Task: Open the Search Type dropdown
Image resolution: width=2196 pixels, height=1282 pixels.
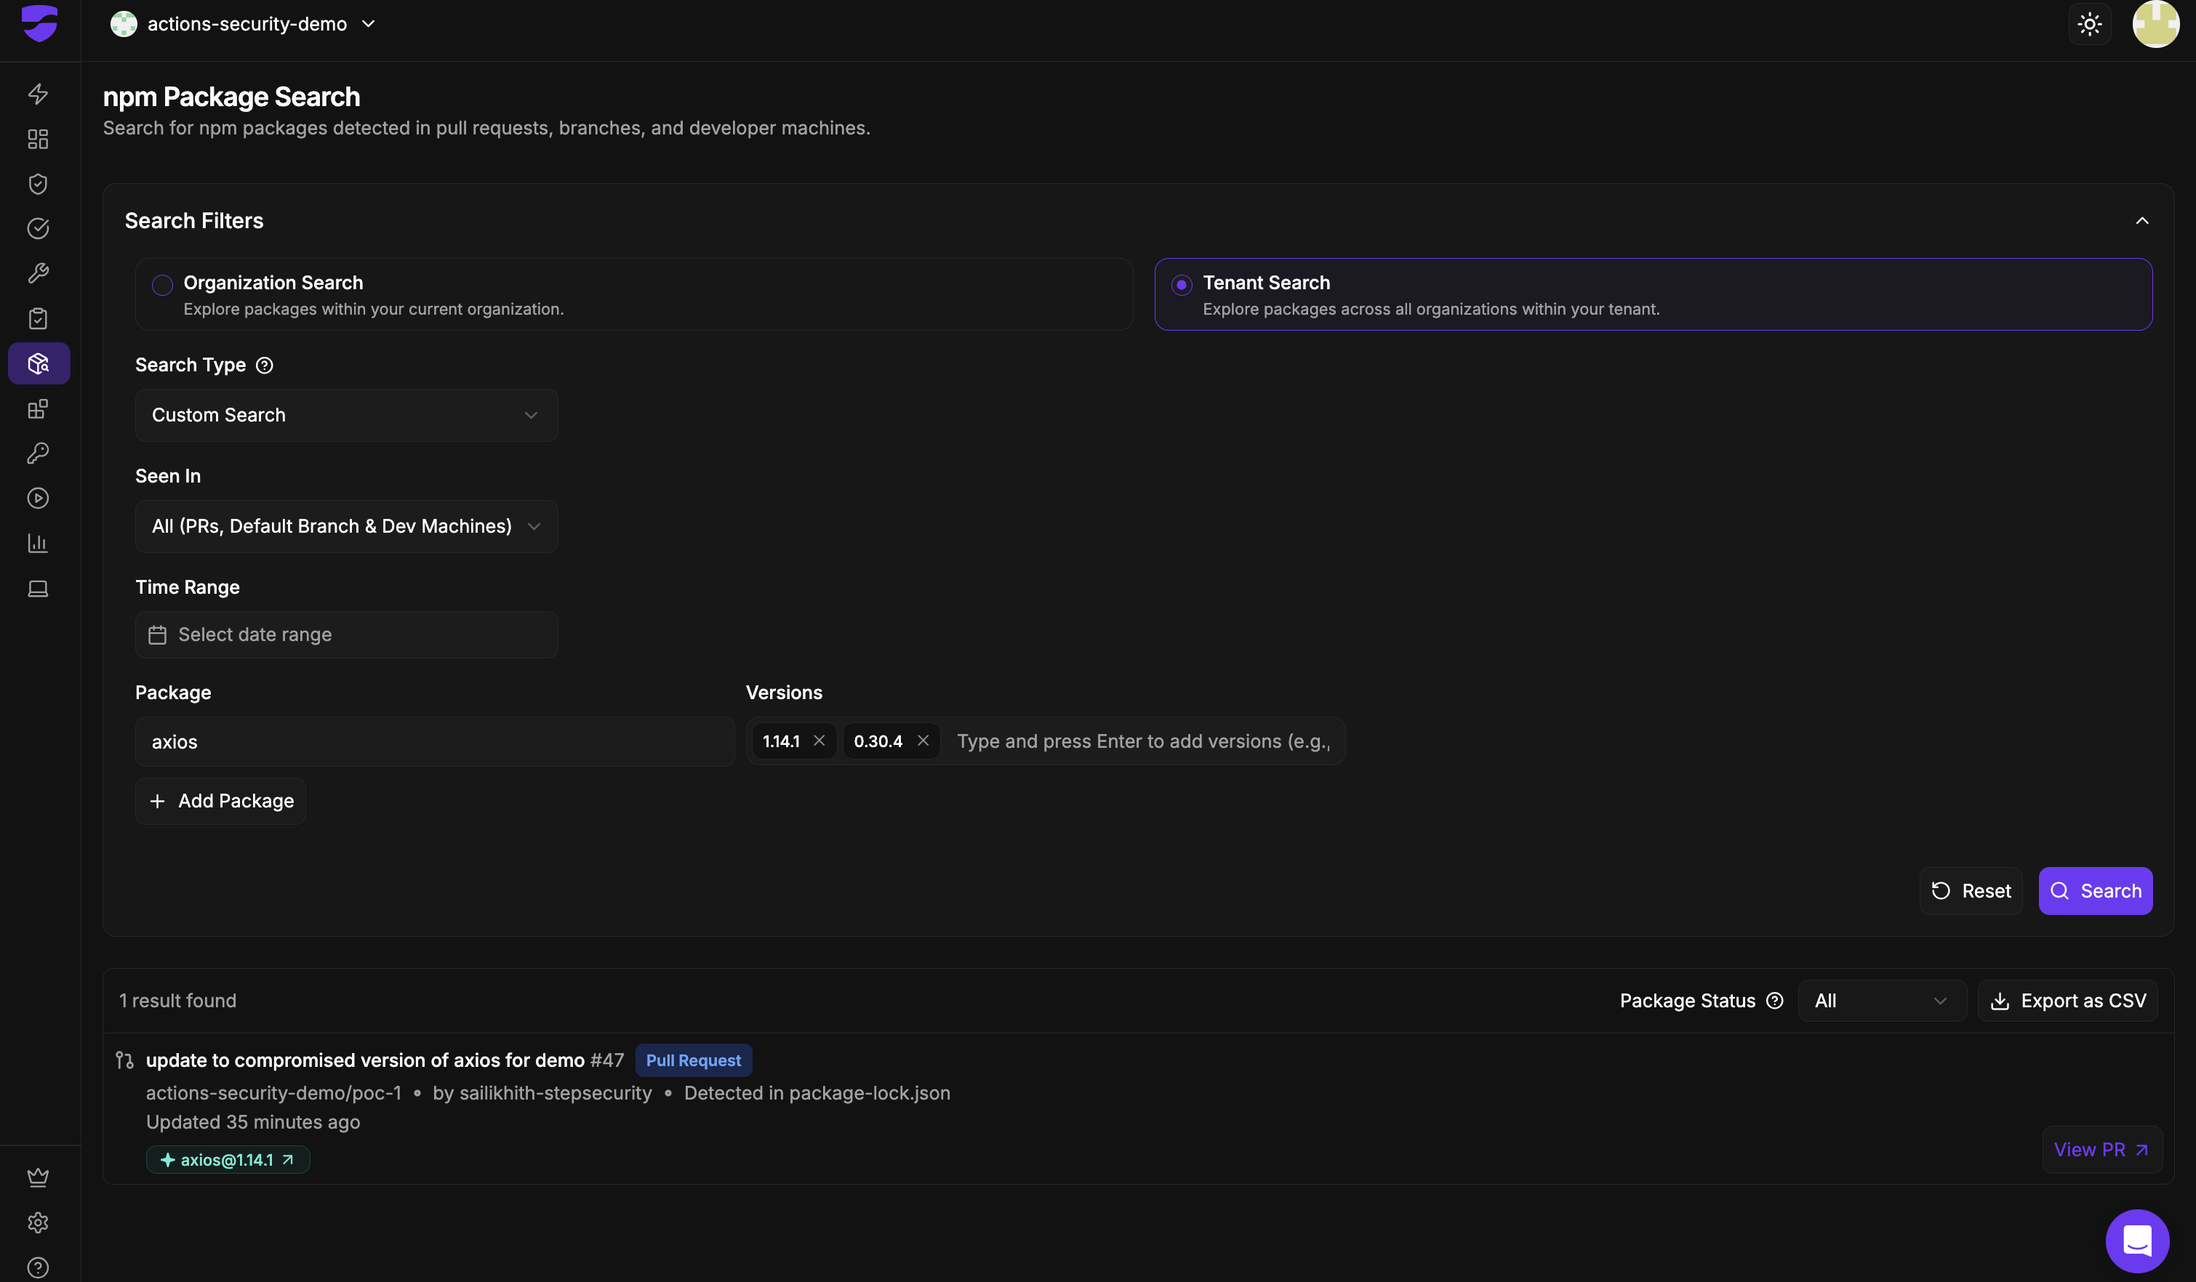Action: [346, 416]
